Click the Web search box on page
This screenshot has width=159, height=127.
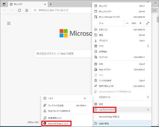pos(63,54)
